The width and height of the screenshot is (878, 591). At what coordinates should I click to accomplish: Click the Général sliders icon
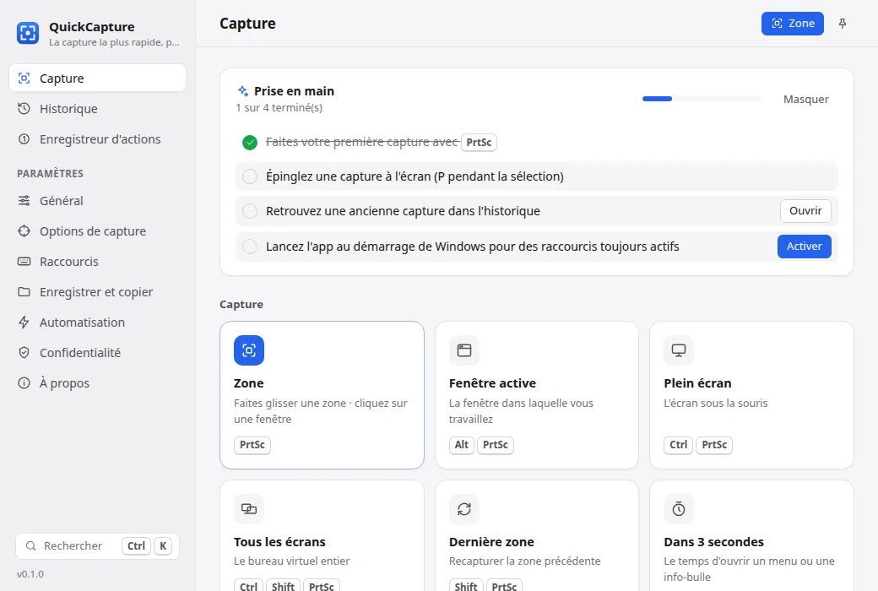[24, 201]
